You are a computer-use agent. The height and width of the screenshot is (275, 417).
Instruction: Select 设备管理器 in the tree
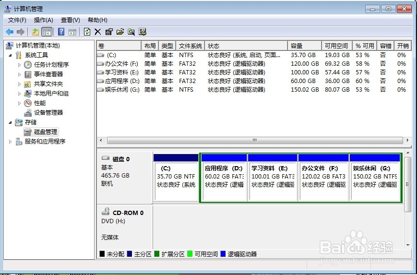click(x=48, y=112)
